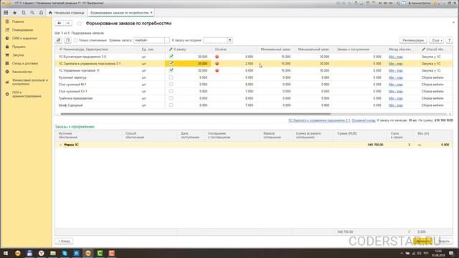Screen dimensions: 459x258
Task: Open Windows notification center icon
Action: [x=451, y=253]
